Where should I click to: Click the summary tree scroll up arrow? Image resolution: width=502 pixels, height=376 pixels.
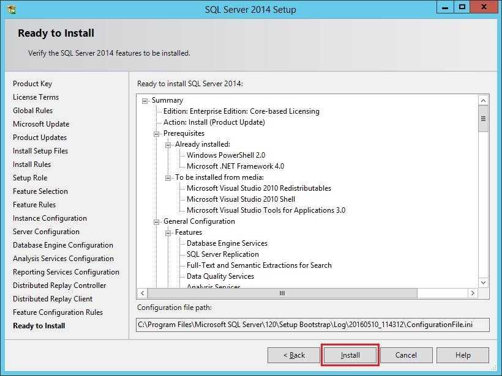click(x=484, y=100)
